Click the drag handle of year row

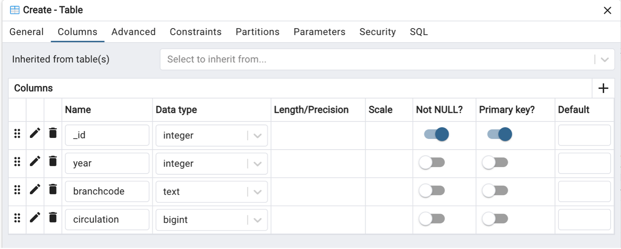pos(17,162)
